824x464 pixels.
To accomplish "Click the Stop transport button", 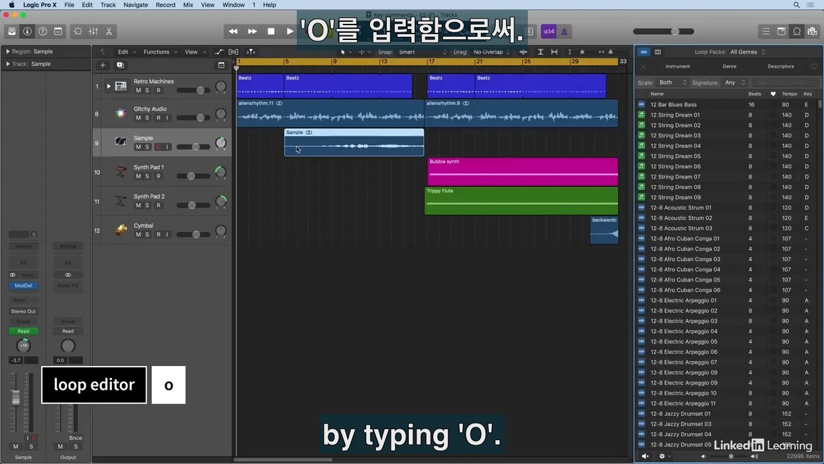I will [271, 31].
